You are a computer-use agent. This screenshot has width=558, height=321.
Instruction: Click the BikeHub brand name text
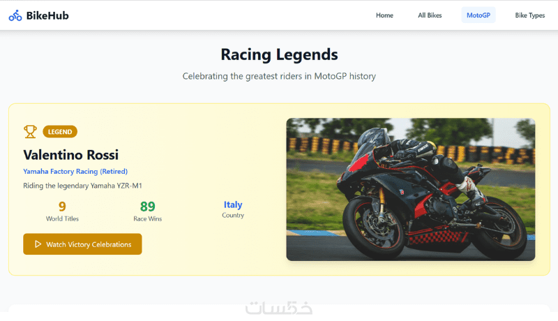(x=47, y=15)
